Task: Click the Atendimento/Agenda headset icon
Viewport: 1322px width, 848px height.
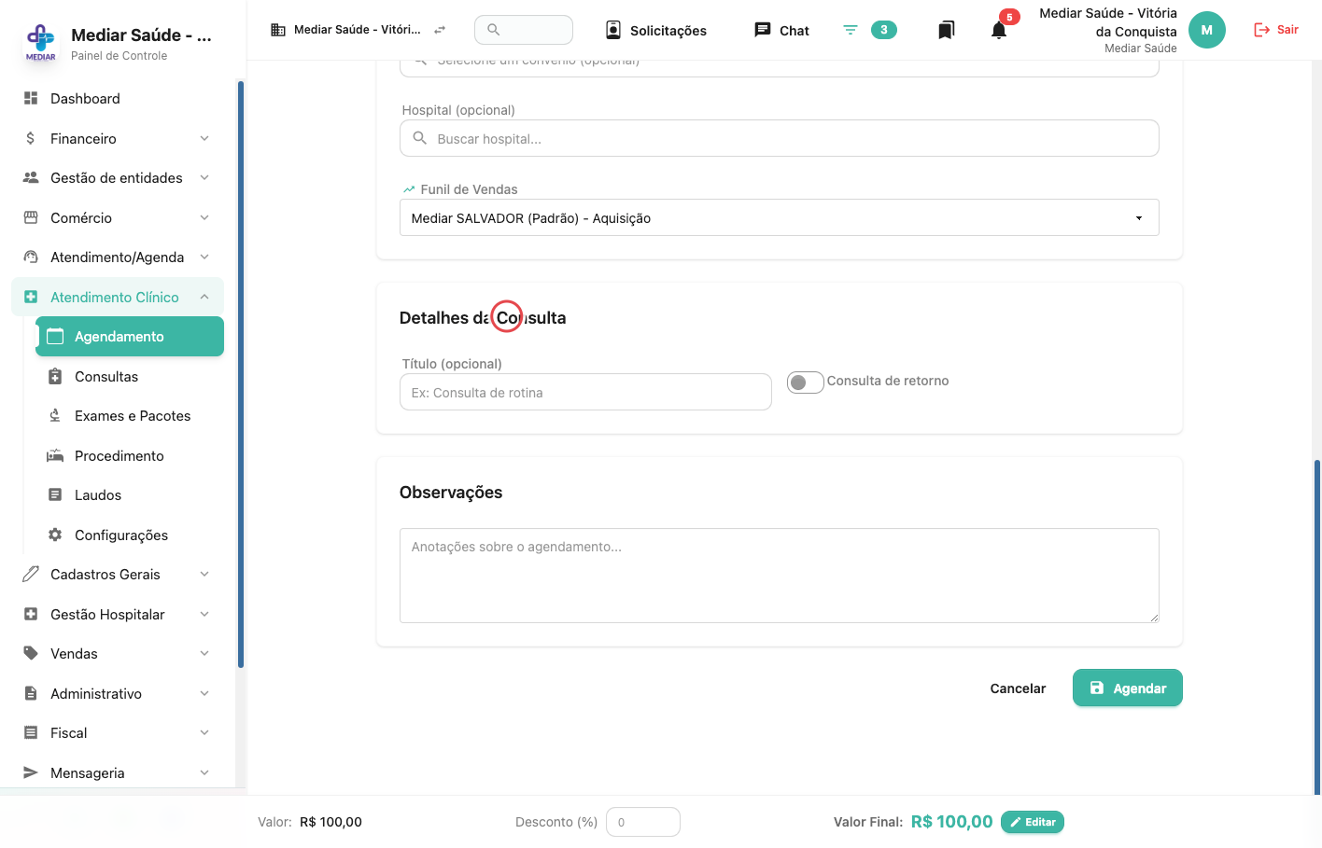Action: 31,257
